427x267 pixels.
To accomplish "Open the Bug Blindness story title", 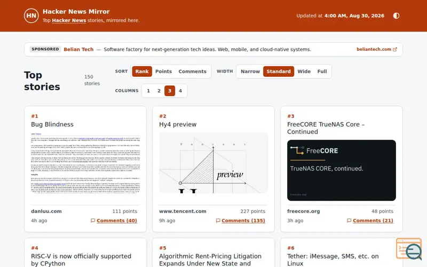I will [52, 124].
